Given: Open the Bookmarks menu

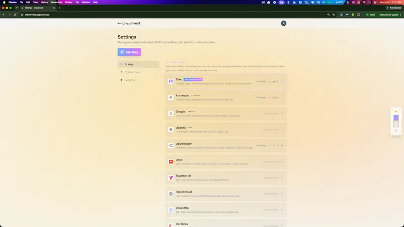Looking at the screenshot, I should 57,3.
